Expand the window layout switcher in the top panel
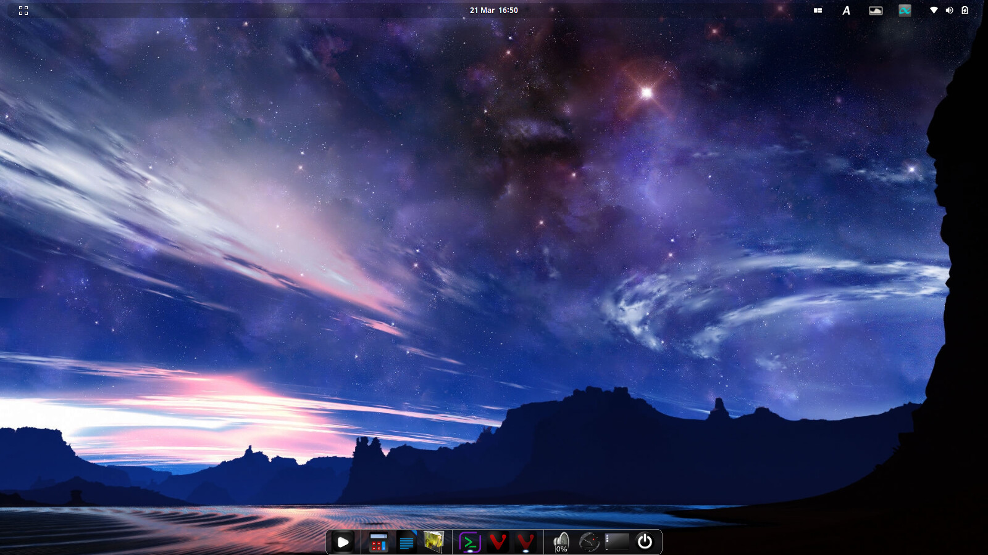 click(818, 10)
